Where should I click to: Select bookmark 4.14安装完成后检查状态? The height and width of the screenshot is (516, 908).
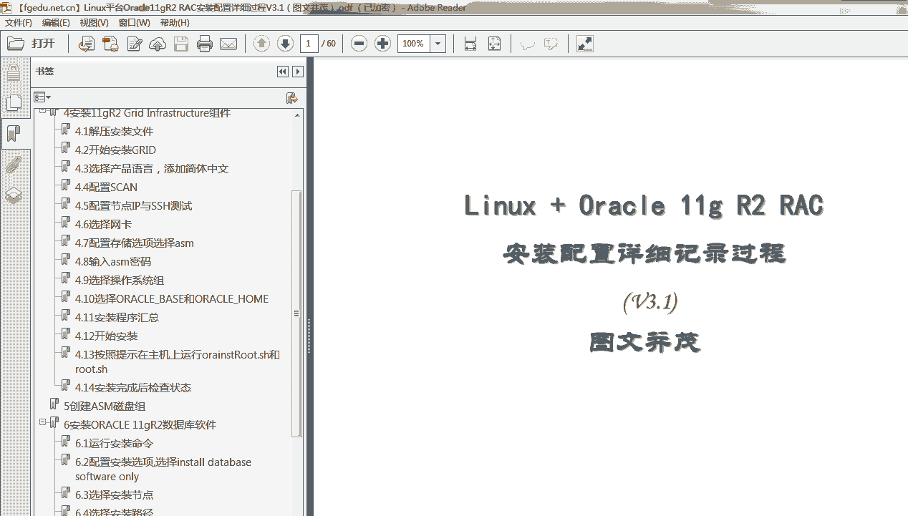133,388
